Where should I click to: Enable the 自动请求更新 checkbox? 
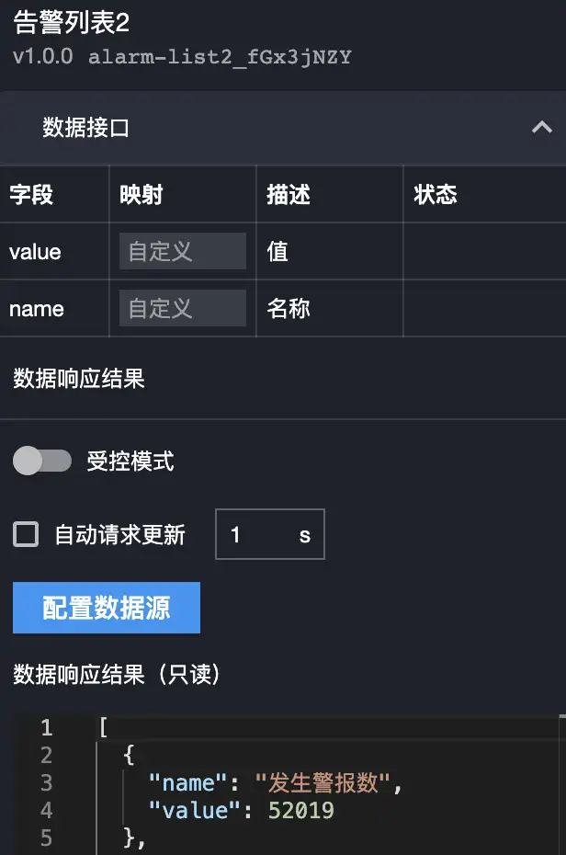pos(26,534)
